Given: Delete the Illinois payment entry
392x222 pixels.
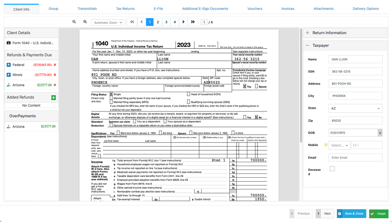Looking at the screenshot, I should 55,75.
